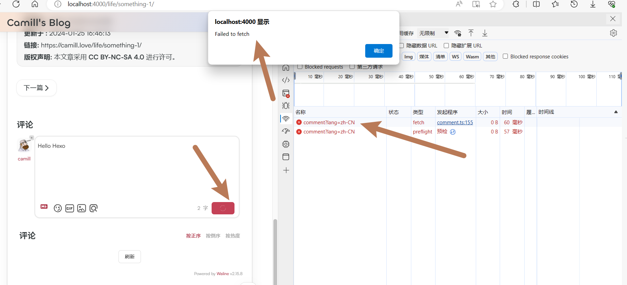
Task: Click the preview icon in comment editor
Action: pos(94,208)
